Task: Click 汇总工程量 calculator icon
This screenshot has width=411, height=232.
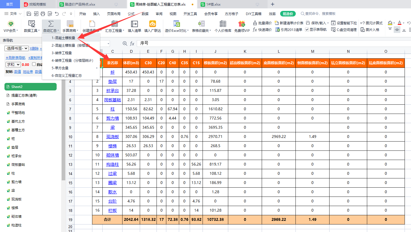Action: click(115, 24)
